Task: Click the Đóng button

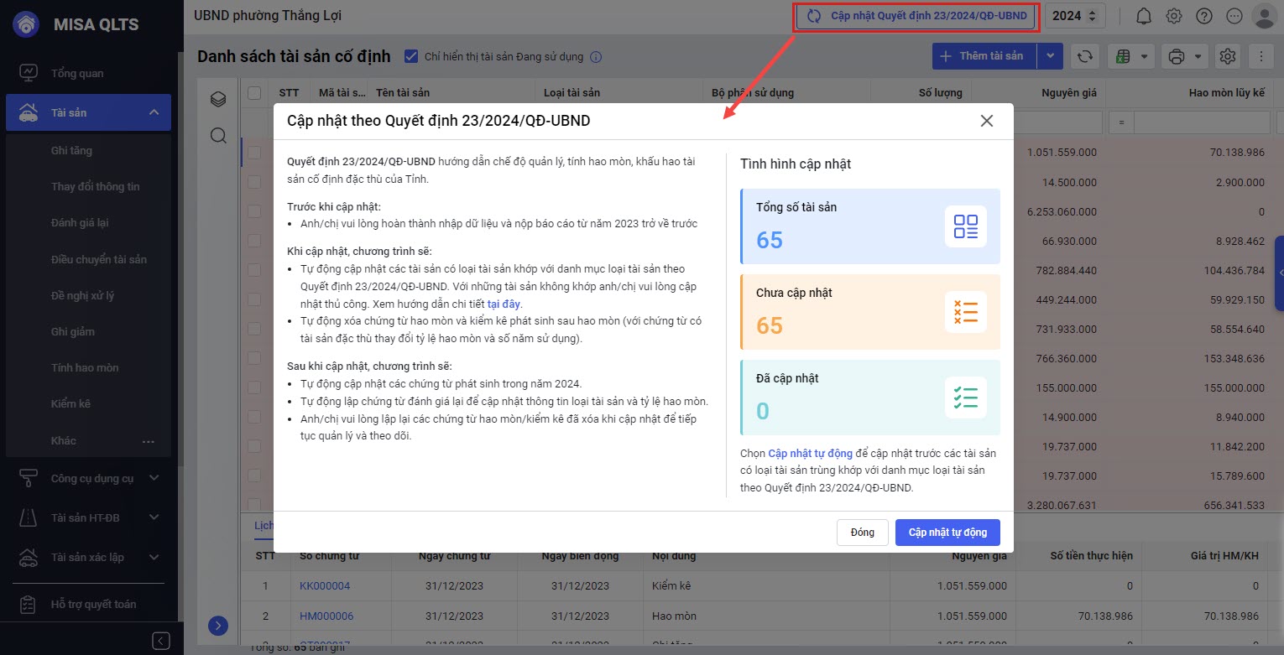Action: click(862, 533)
